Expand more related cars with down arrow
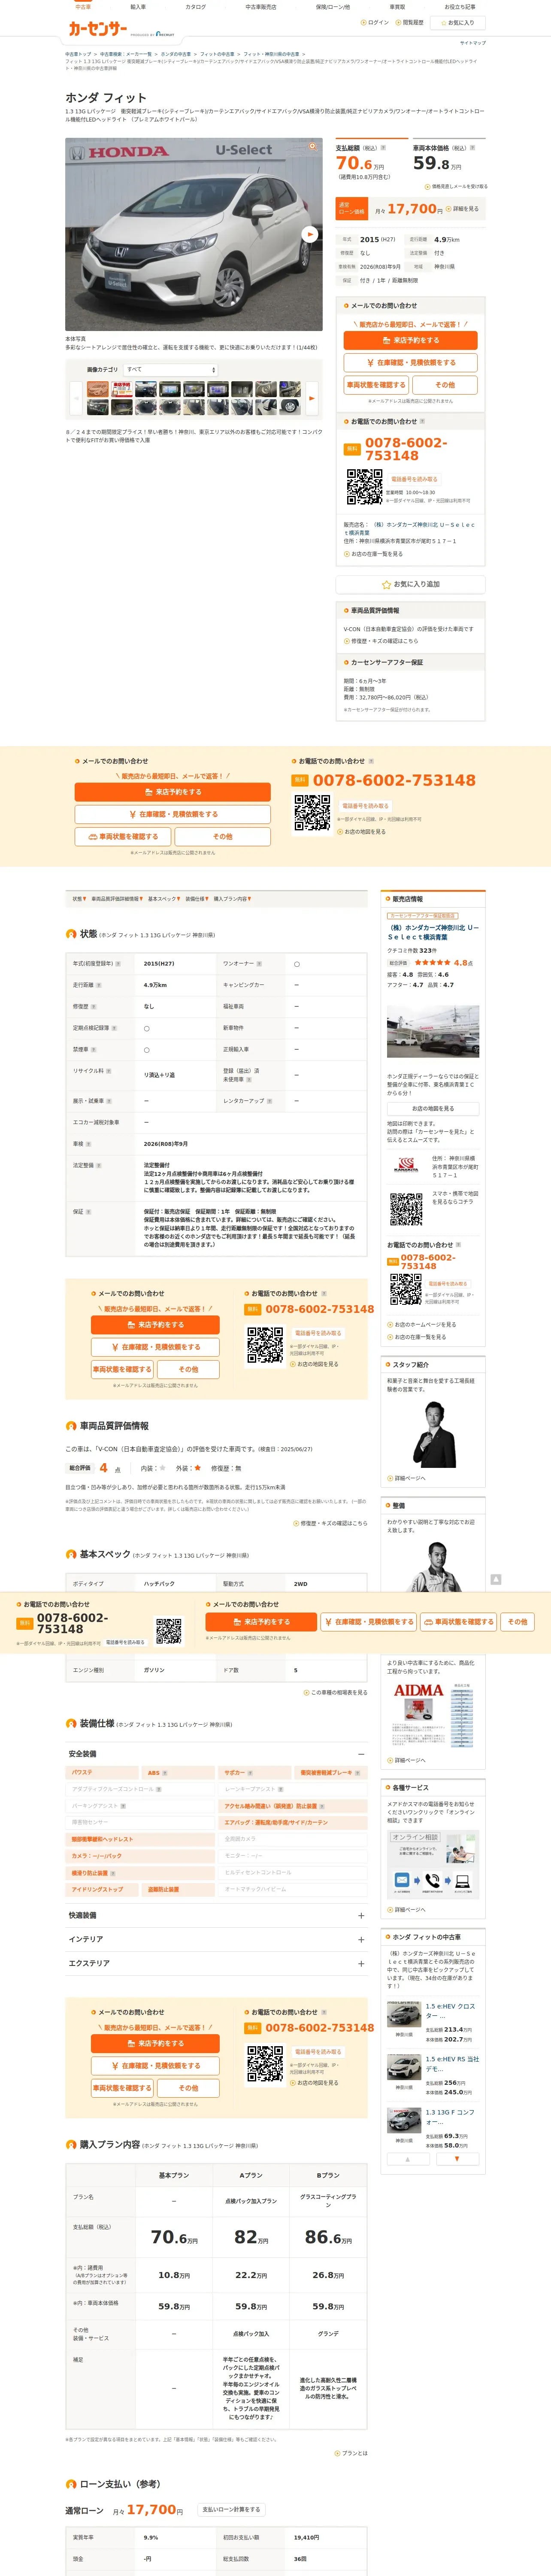 [x=457, y=2159]
